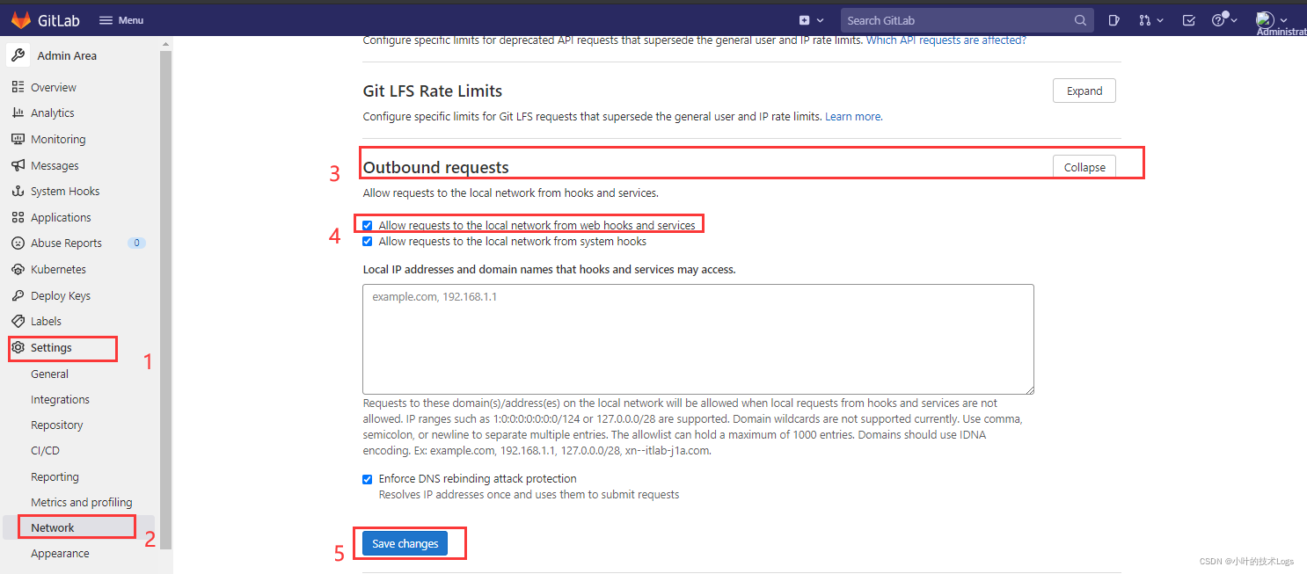Open the to-do list checkmark icon
Image resolution: width=1307 pixels, height=574 pixels.
[x=1189, y=20]
